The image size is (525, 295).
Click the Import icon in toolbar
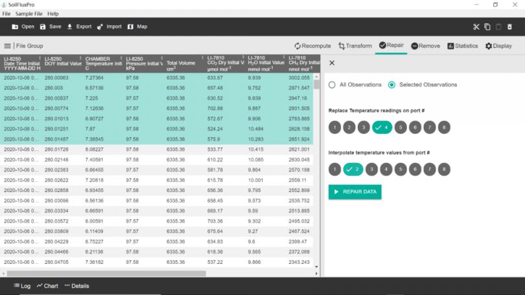100,27
